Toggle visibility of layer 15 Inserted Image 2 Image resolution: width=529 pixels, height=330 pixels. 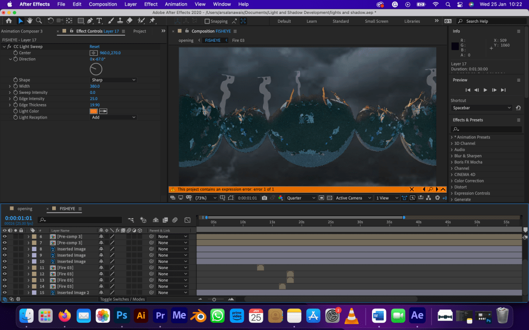point(5,293)
